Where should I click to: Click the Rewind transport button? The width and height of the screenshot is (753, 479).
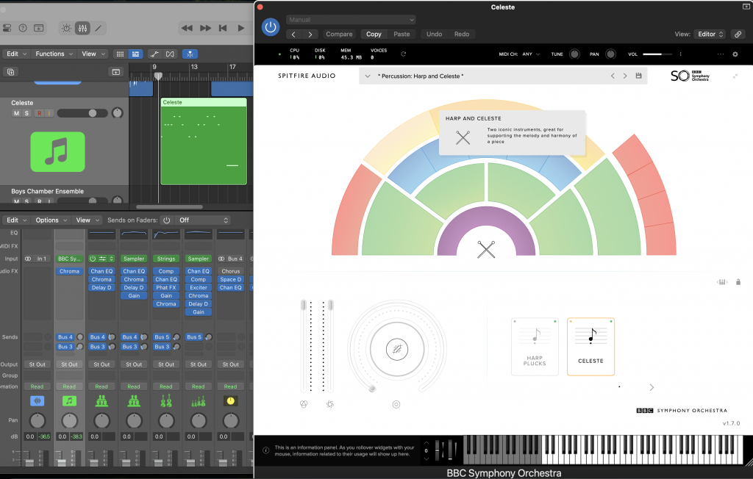[x=187, y=29]
